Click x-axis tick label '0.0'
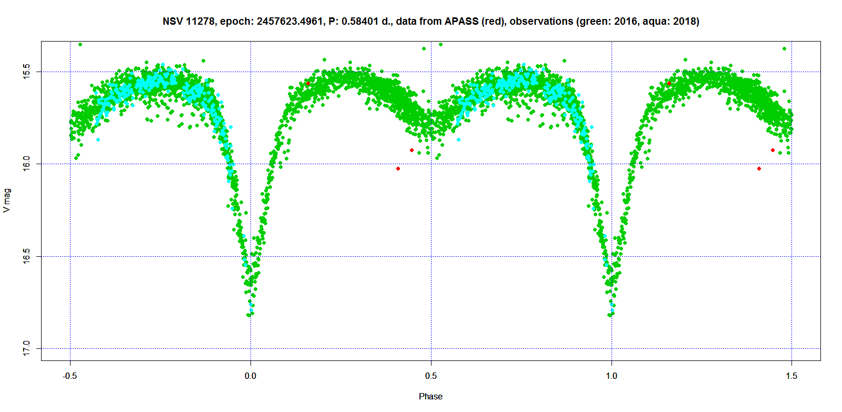 250,376
